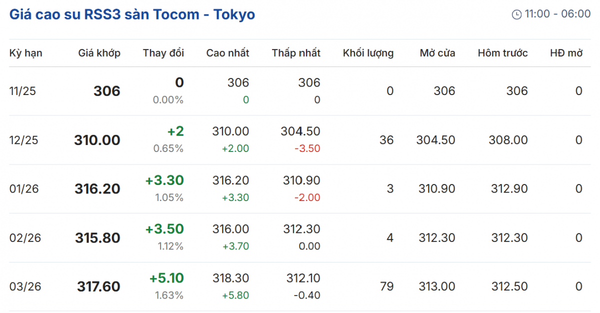The height and width of the screenshot is (313, 600).
Task: Click the Kỳ hạn column header
Action: tap(25, 53)
